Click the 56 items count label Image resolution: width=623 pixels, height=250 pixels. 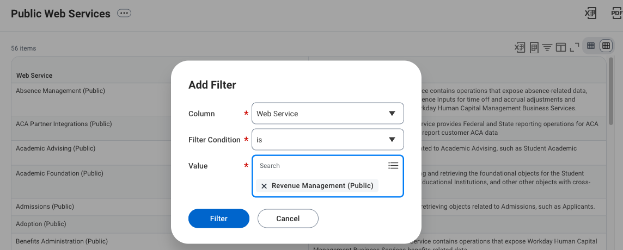pyautogui.click(x=23, y=48)
